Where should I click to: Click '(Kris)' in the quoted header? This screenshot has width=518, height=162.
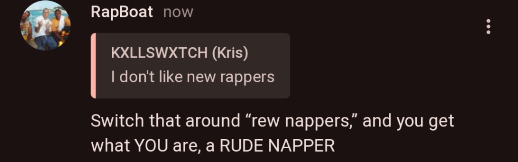[230, 53]
